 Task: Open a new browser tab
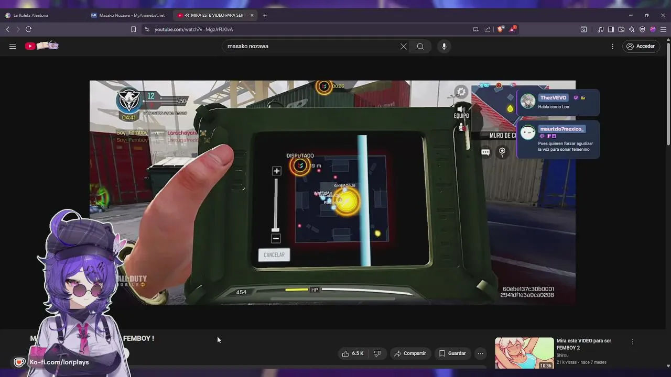265,15
